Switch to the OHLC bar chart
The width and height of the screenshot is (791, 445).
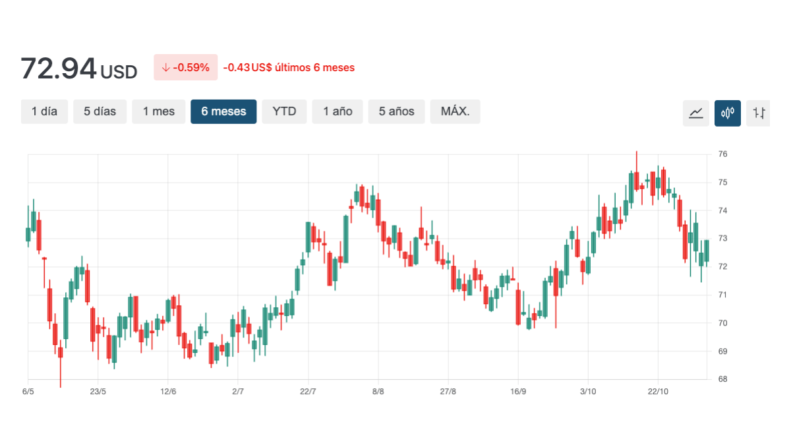[x=759, y=113]
